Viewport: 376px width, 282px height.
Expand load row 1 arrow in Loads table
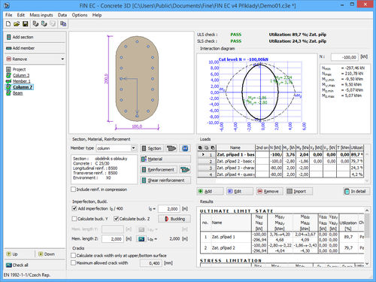[x=203, y=155]
